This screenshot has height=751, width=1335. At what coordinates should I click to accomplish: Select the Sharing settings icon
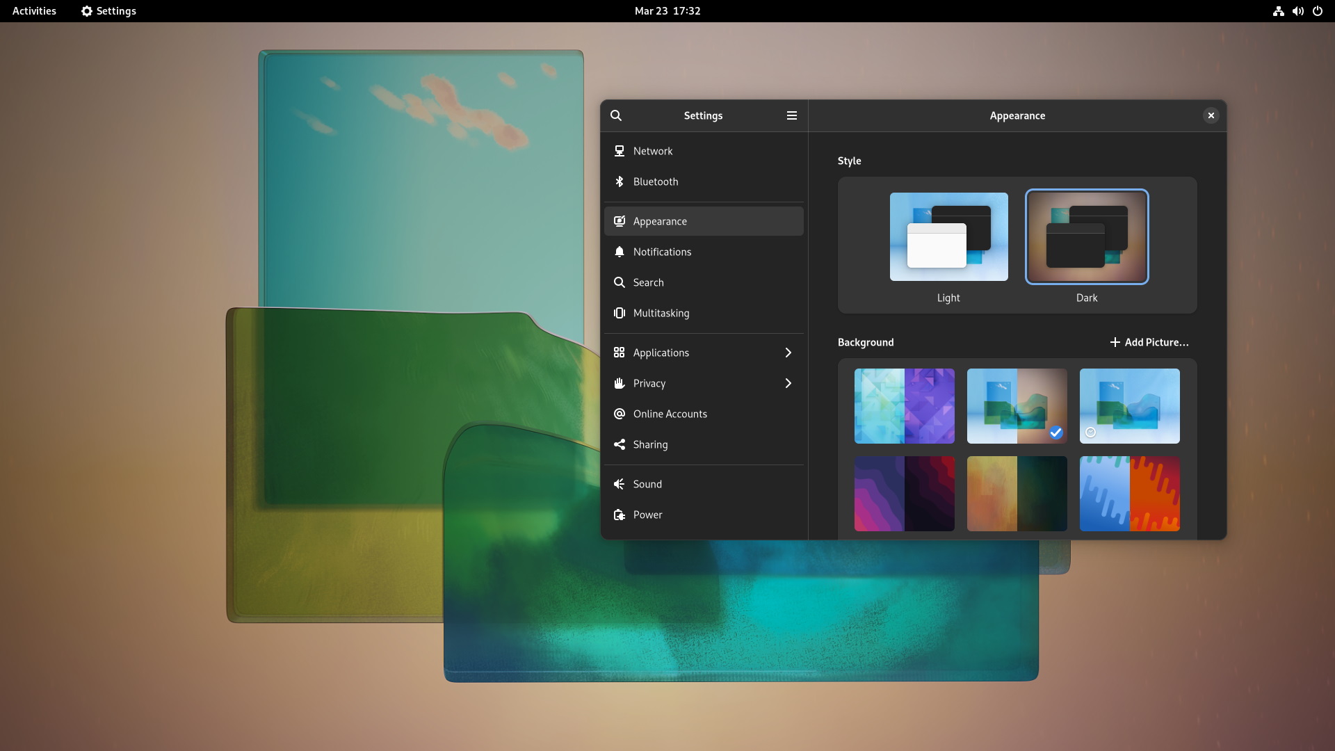(x=620, y=444)
